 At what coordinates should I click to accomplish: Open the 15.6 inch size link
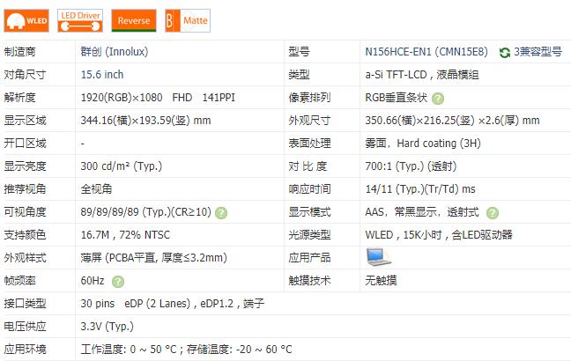(x=102, y=75)
